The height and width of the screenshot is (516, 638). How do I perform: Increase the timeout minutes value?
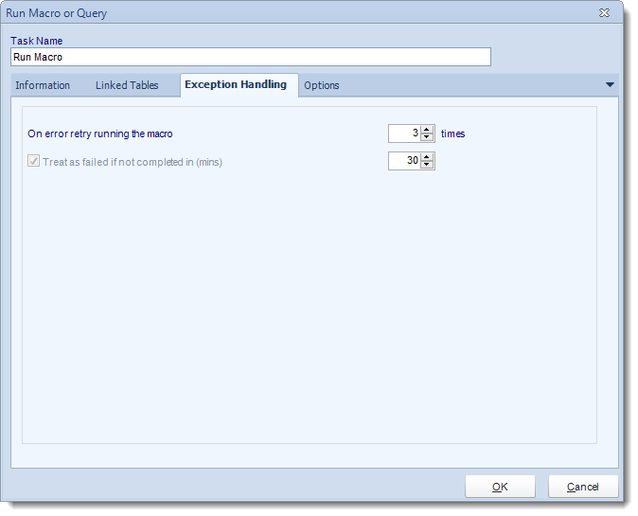[x=426, y=157]
